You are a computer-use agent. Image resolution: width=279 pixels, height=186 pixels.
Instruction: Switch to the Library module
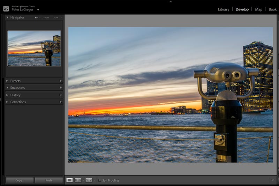224,9
